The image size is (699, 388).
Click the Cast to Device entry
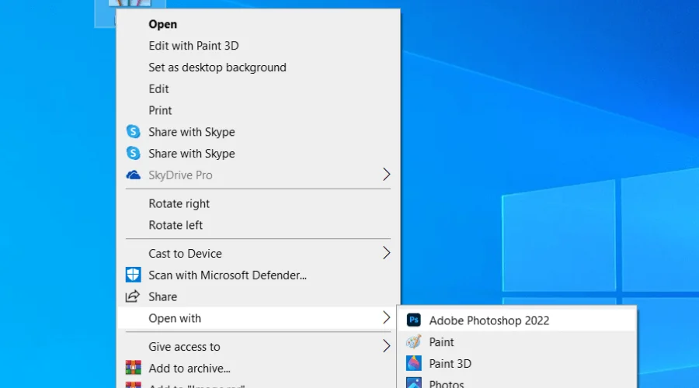pyautogui.click(x=259, y=254)
